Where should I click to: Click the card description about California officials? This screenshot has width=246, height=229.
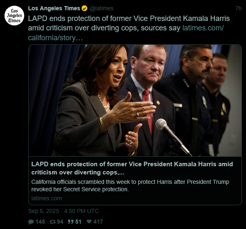coord(130,185)
